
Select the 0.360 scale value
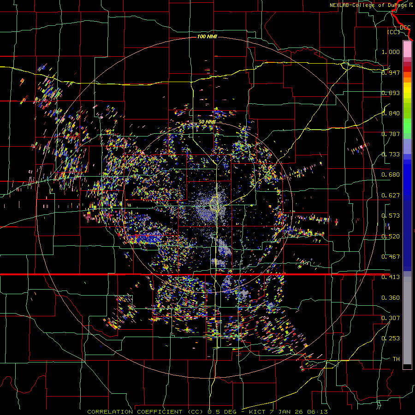coord(391,297)
